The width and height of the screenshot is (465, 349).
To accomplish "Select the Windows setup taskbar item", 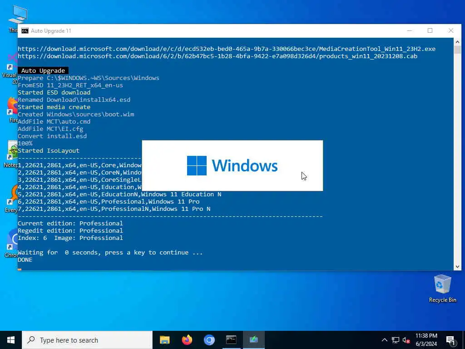I will 253,340.
